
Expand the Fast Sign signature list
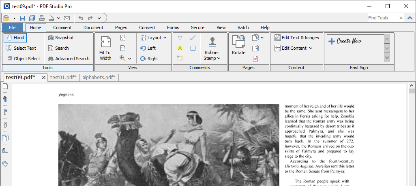(x=387, y=57)
